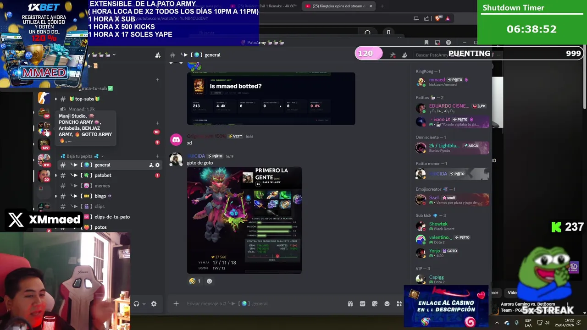Open the clips channel
This screenshot has width=587, height=330.
109,206
